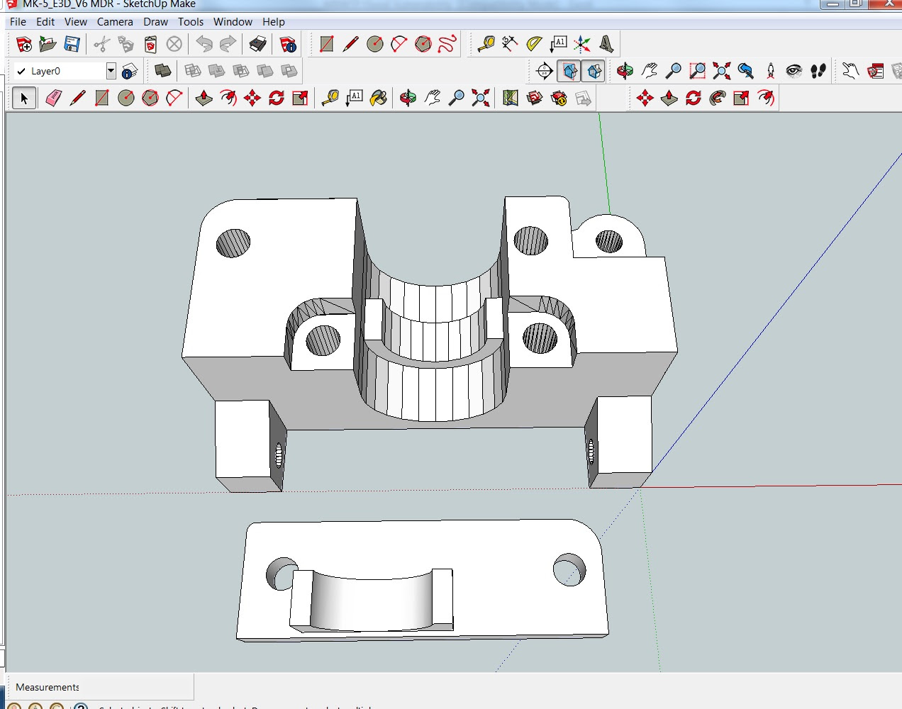Open Layer Manager via the details button
Viewport: 902px width, 709px height.
tap(129, 70)
